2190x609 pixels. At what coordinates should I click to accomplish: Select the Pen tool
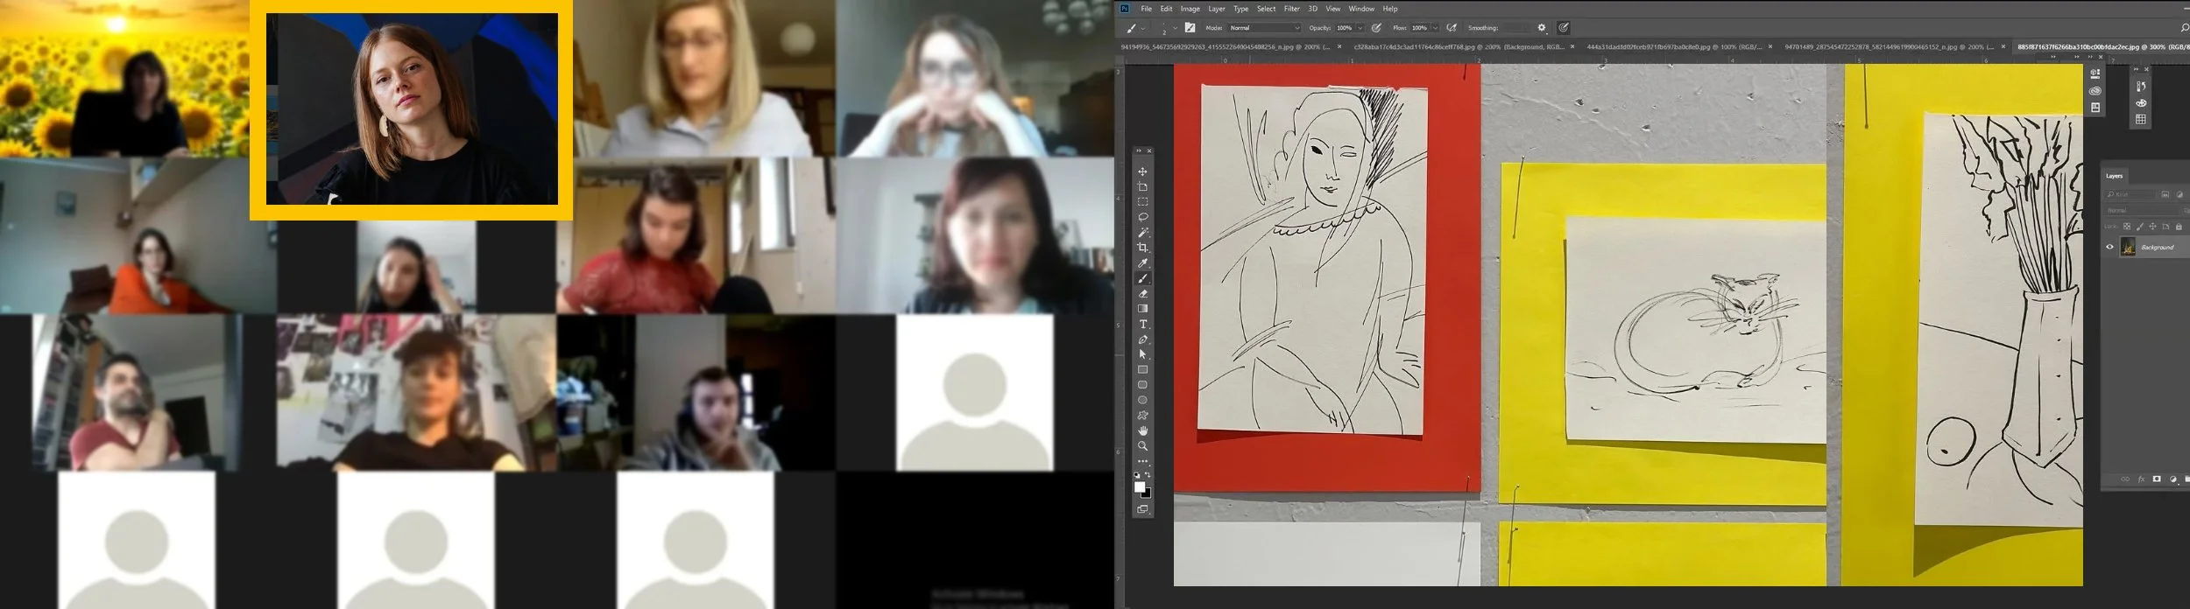pyautogui.click(x=1142, y=339)
